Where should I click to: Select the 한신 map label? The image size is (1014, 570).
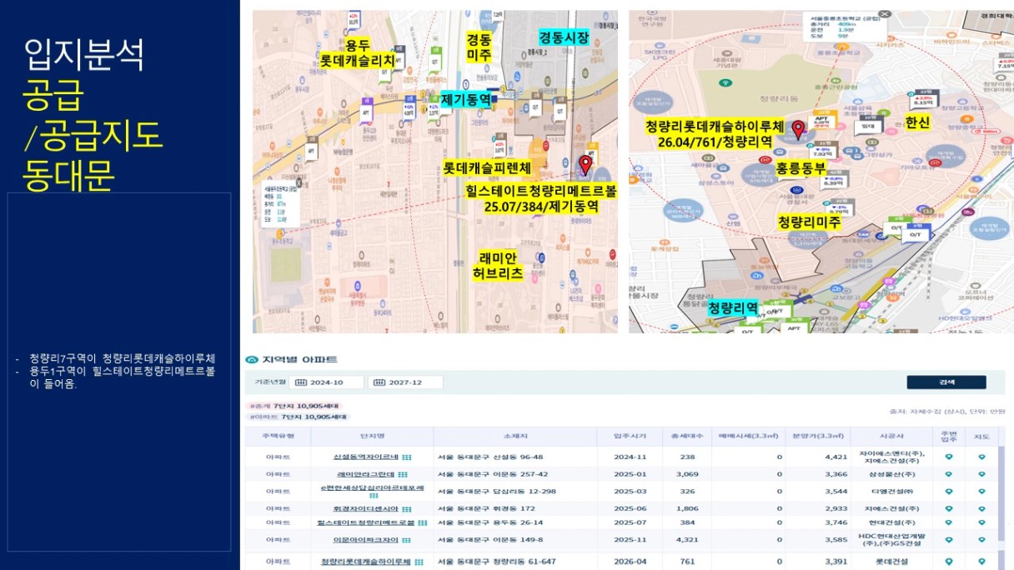tap(916, 122)
